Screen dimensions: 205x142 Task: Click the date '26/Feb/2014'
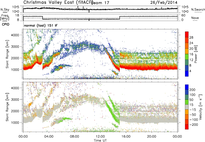tap(164, 3)
